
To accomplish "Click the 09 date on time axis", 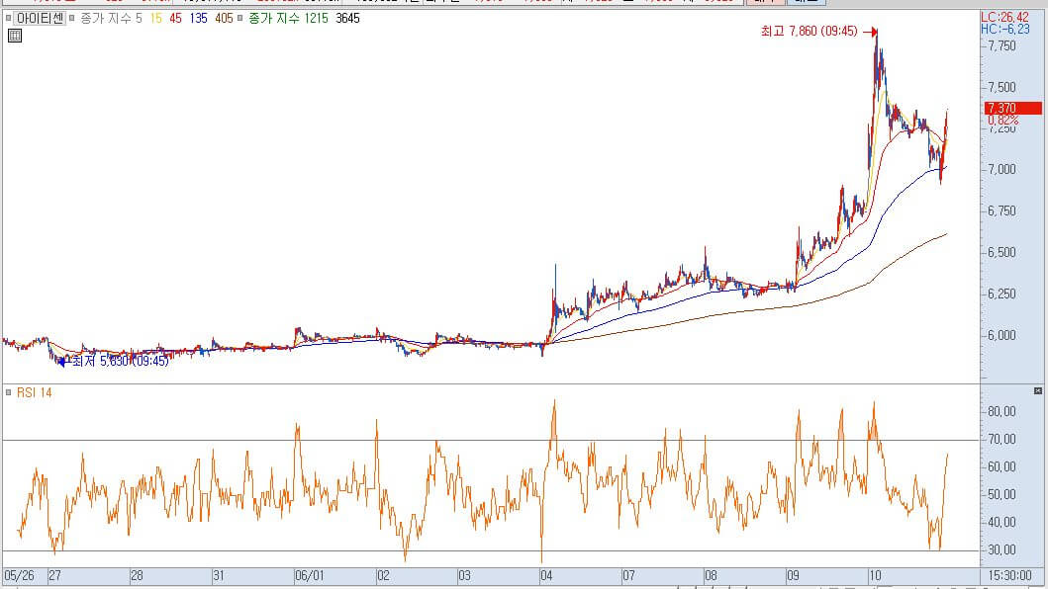I will [793, 575].
